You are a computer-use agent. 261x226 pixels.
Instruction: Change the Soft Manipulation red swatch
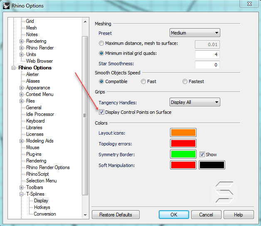point(183,165)
